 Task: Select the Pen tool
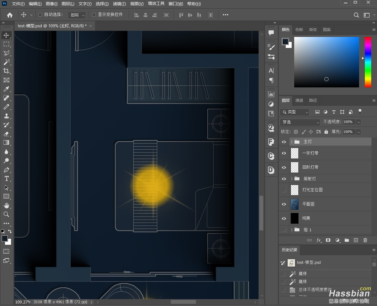pos(6,170)
